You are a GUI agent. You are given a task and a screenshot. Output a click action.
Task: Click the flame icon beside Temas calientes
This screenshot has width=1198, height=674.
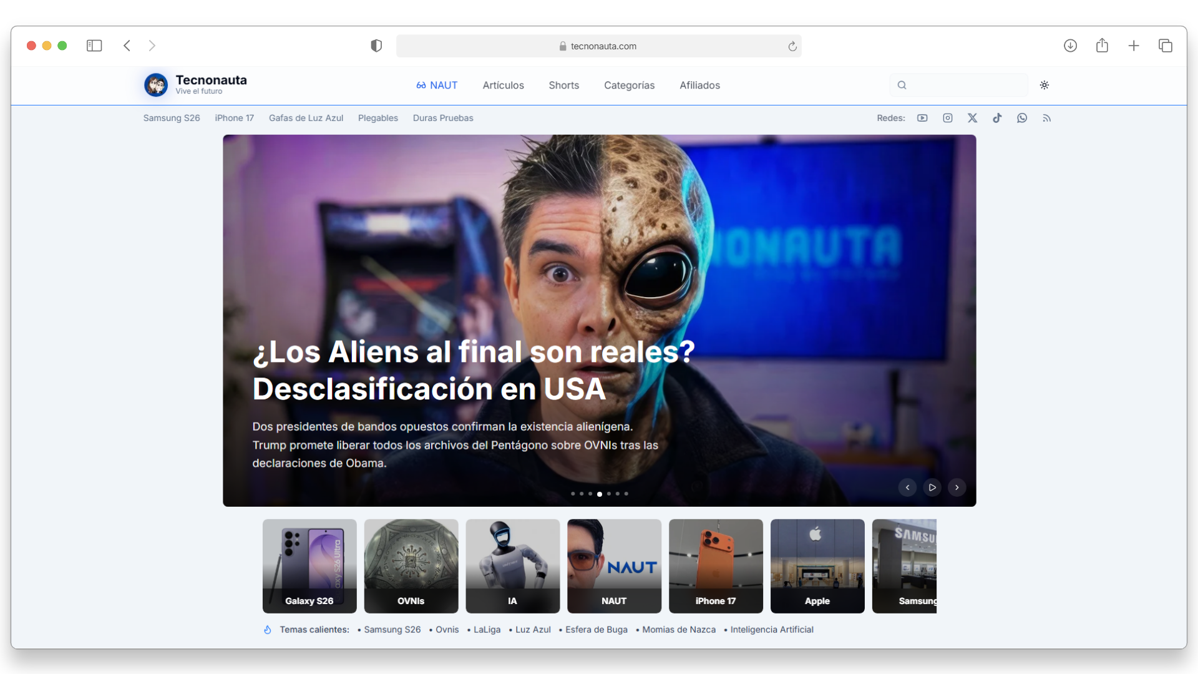click(268, 630)
